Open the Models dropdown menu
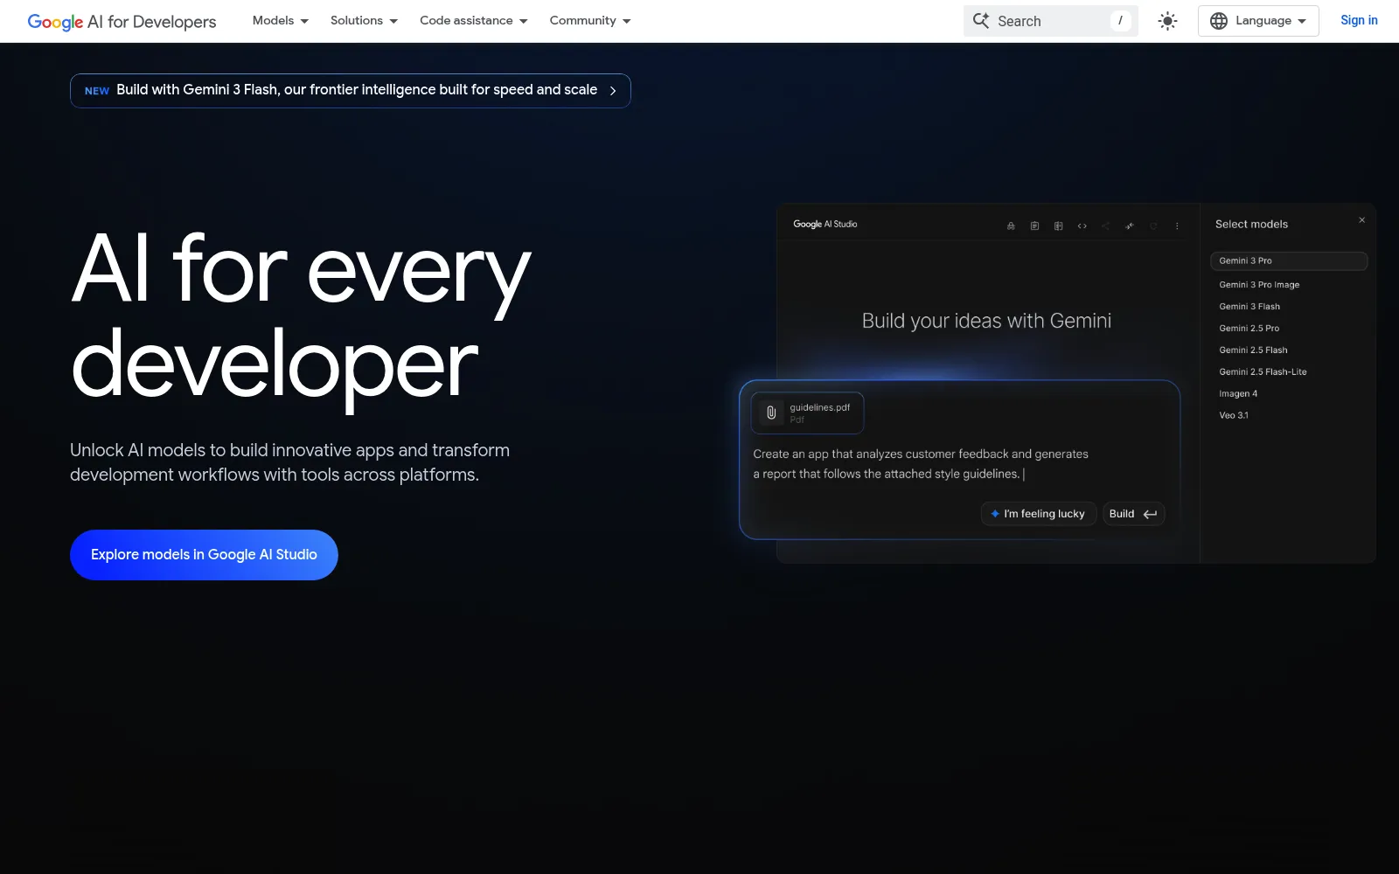Screen dimensions: 1399x874 click(x=280, y=20)
